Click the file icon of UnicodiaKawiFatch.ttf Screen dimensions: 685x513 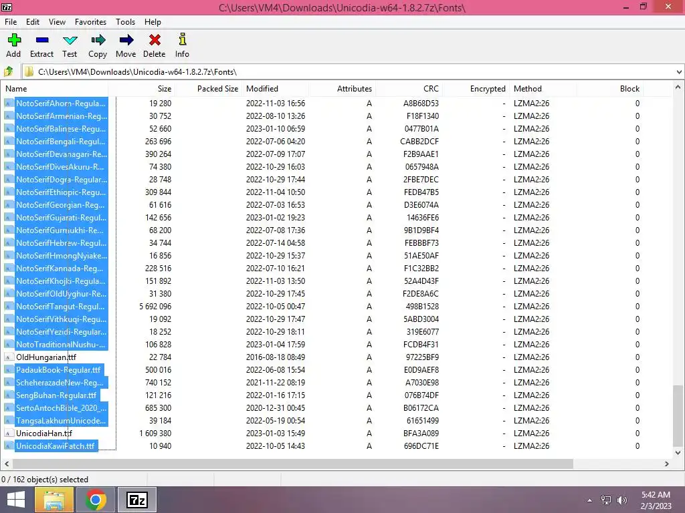pos(8,446)
